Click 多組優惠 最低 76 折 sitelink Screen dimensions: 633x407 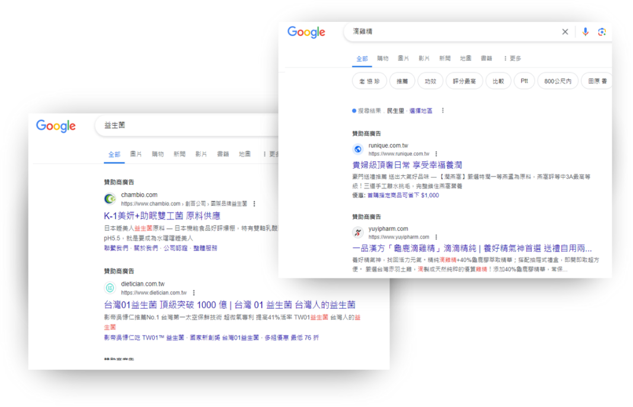pyautogui.click(x=292, y=338)
